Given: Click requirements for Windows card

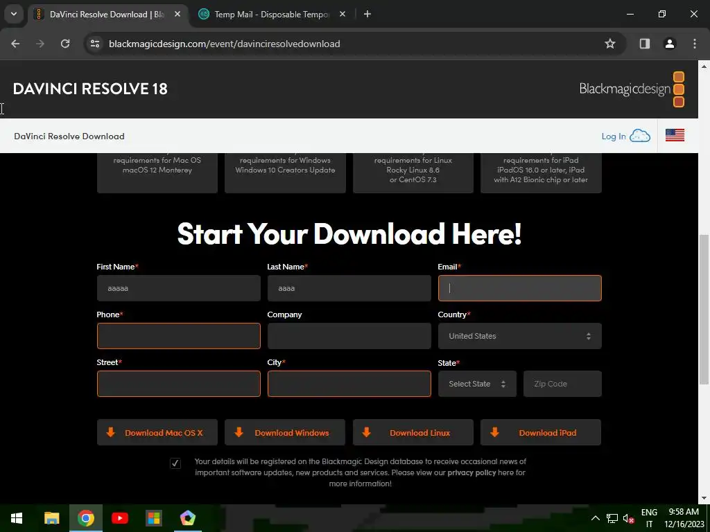Looking at the screenshot, I should [285, 172].
